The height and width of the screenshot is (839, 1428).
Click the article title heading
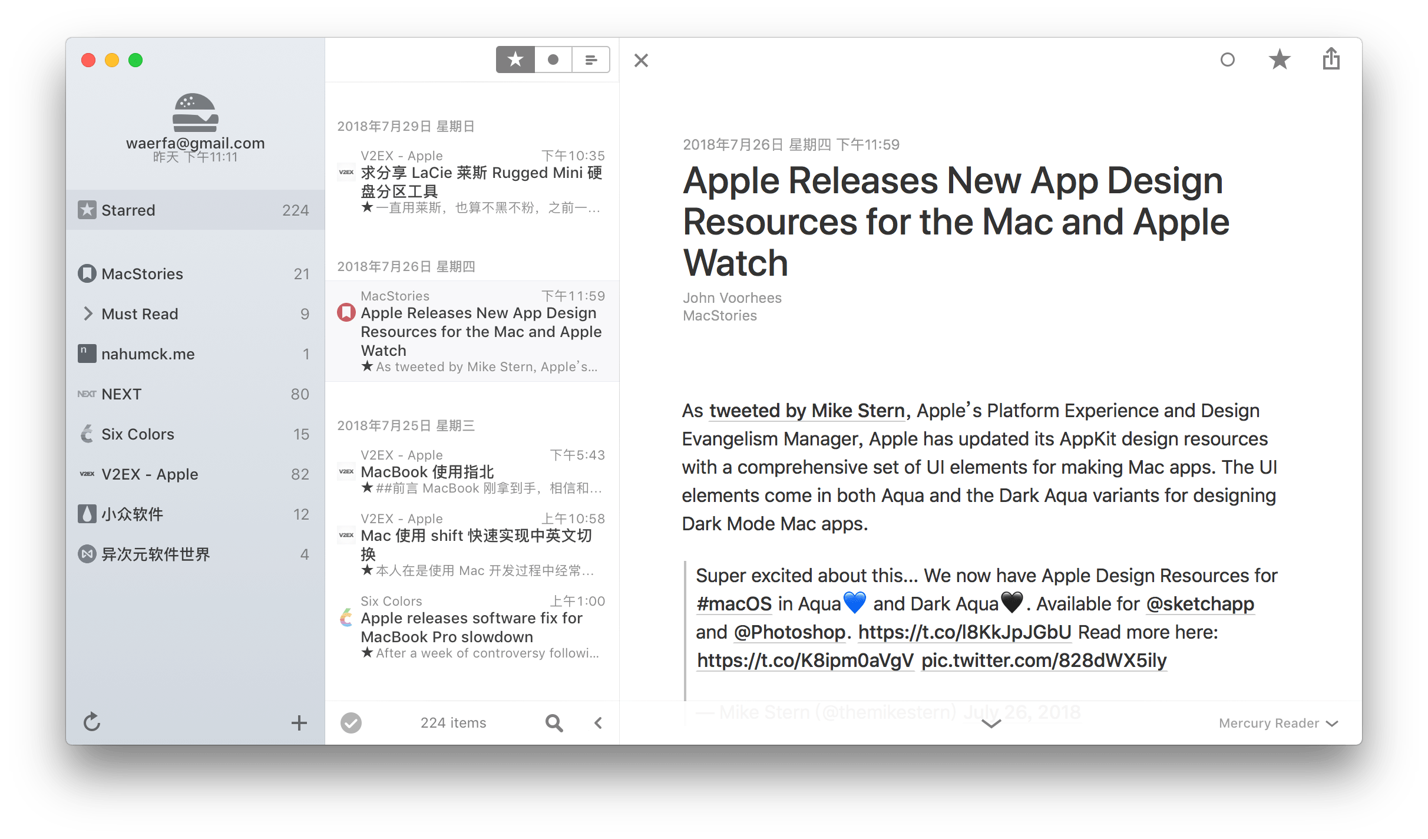[x=956, y=221]
